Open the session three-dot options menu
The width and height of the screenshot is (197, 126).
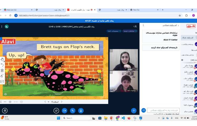(x=2, y=27)
